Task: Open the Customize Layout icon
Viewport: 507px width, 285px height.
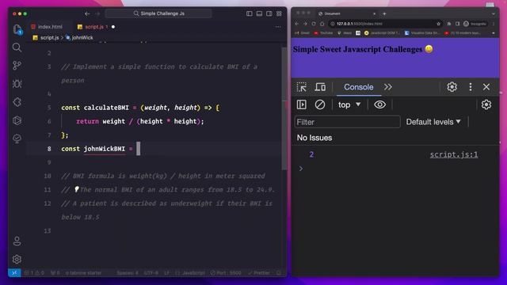Action: click(x=279, y=13)
